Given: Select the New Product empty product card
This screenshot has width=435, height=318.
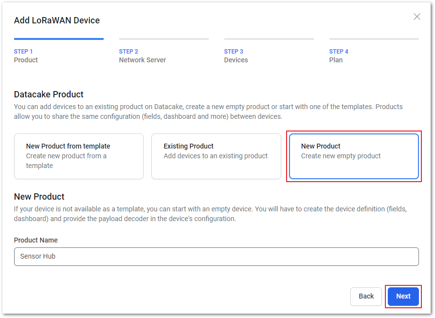Looking at the screenshot, I should (x=354, y=156).
